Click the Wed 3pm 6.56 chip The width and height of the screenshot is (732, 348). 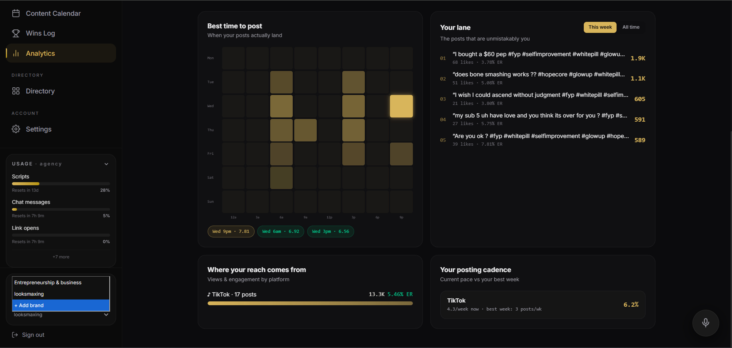point(331,232)
